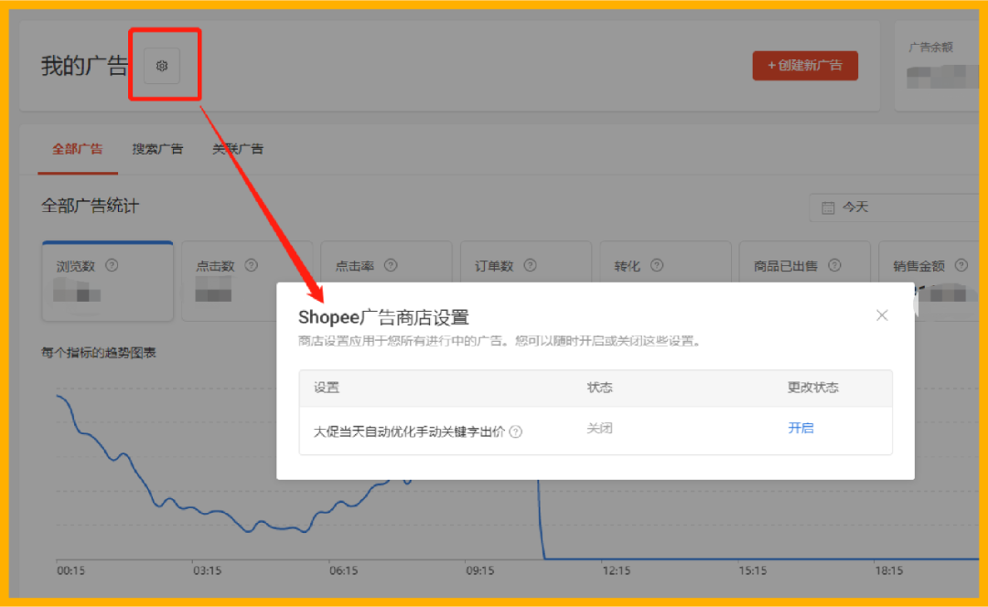Enable the 大促当天 auto-bid optimization setting
Image resolution: width=988 pixels, height=607 pixels.
tap(800, 428)
